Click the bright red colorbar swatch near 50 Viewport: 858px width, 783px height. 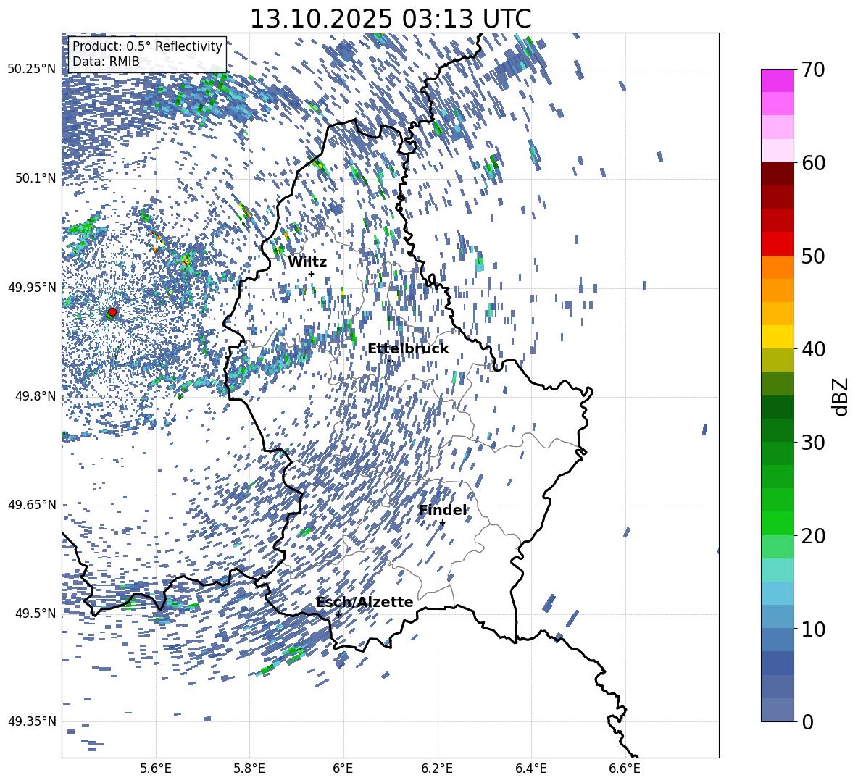(x=778, y=244)
